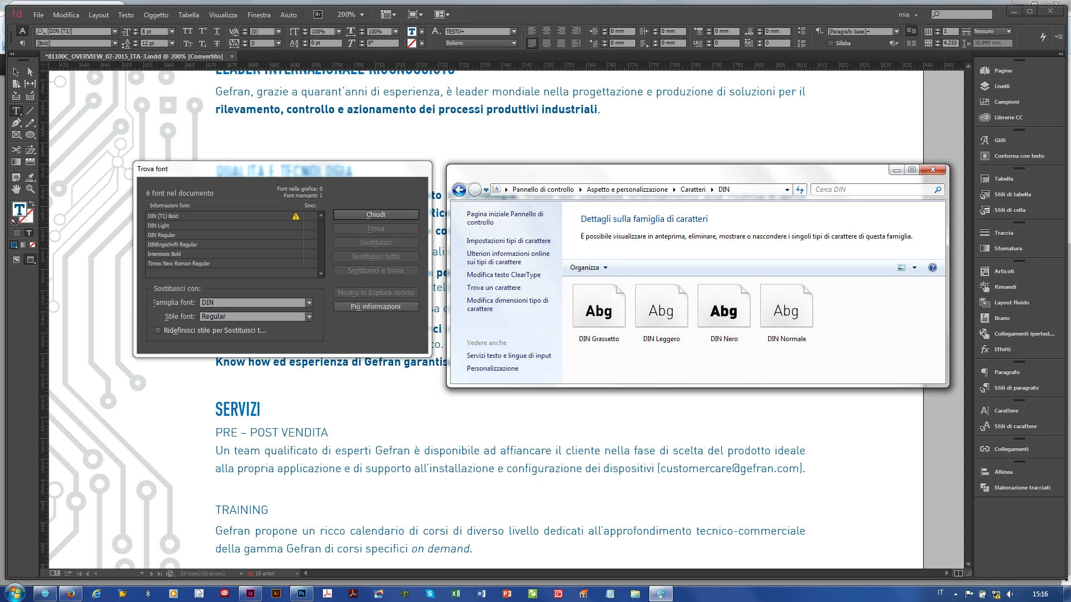The width and height of the screenshot is (1071, 602).
Task: Enable Ridefinisci stile per Sostituisci checkbox
Action: [158, 331]
